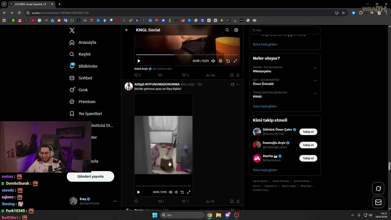Open options for #Netanyahu trend
Viewport: 391px width, 220px height.
[315, 68]
